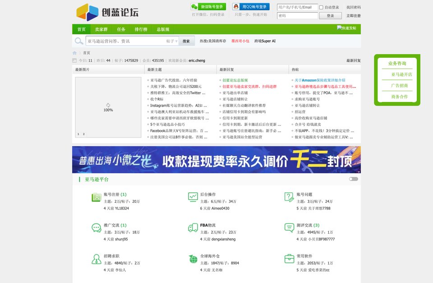Viewport: 433px width, 283px height.
Task: Open the 测评交流 message icon
Action: (289, 228)
